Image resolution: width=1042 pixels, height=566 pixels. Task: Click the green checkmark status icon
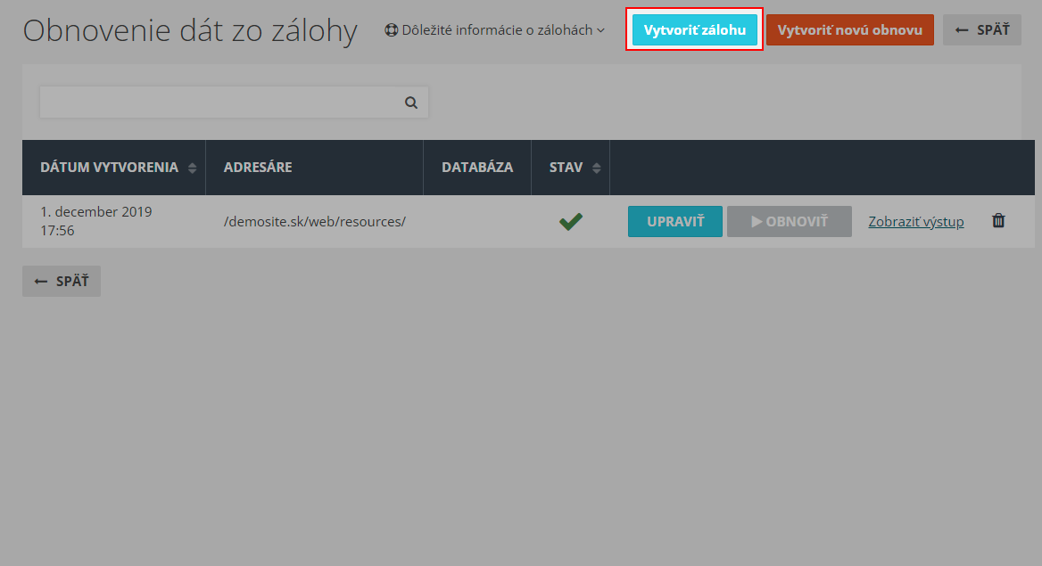point(571,221)
